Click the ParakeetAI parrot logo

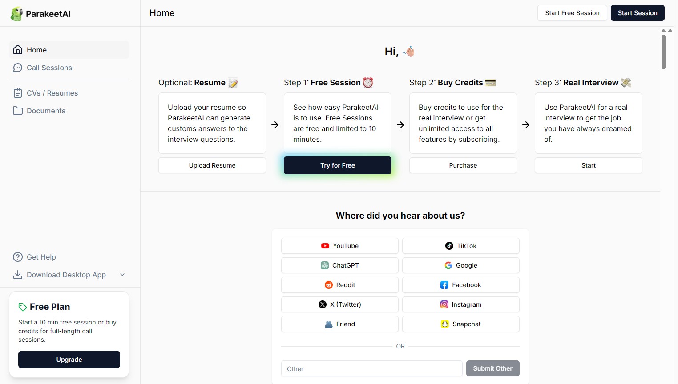[x=16, y=13]
